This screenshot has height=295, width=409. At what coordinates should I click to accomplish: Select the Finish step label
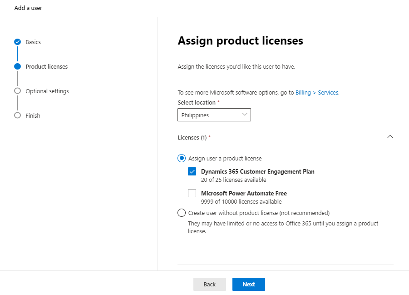click(33, 116)
